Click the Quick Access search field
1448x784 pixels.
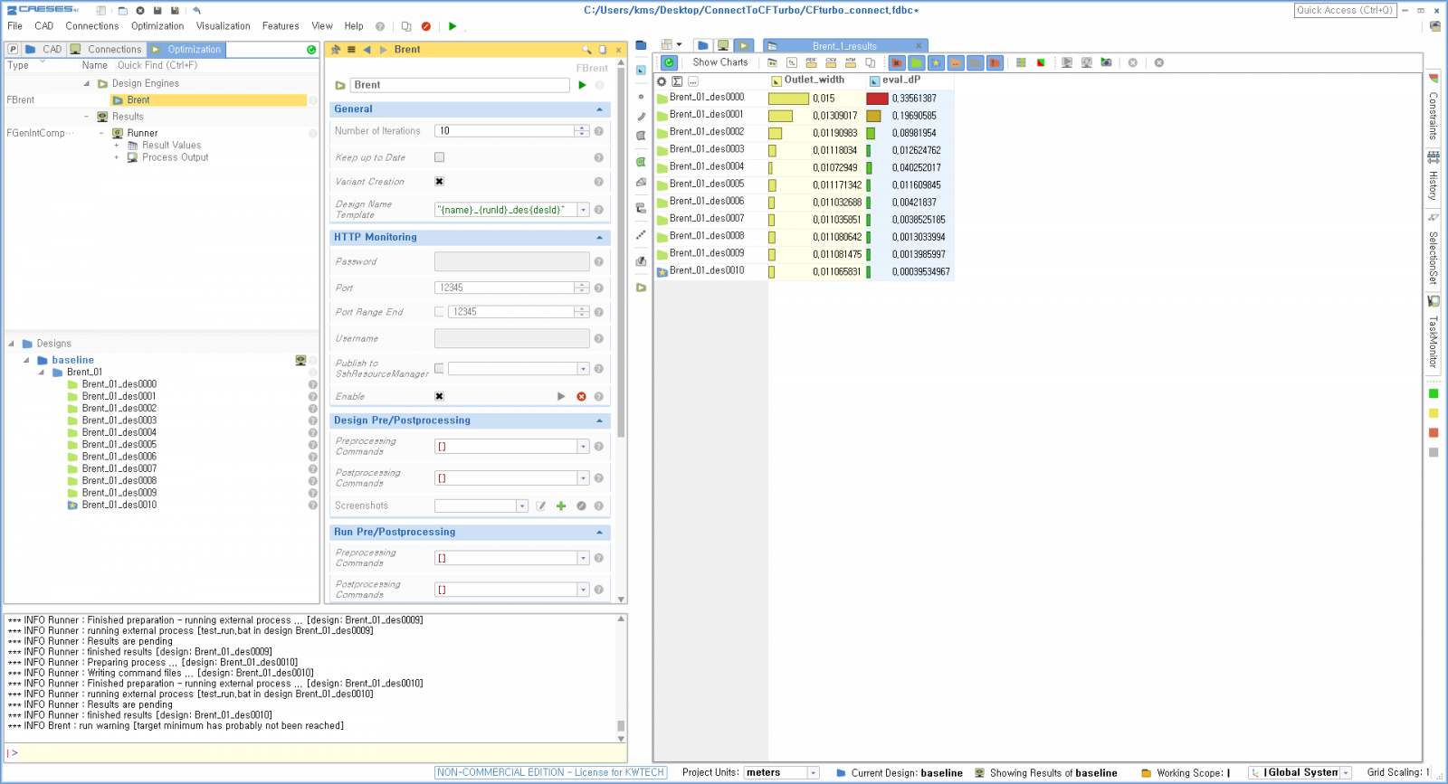(1345, 11)
